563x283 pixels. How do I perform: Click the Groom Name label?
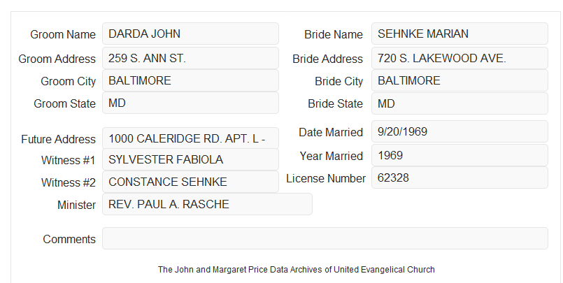pyautogui.click(x=63, y=34)
